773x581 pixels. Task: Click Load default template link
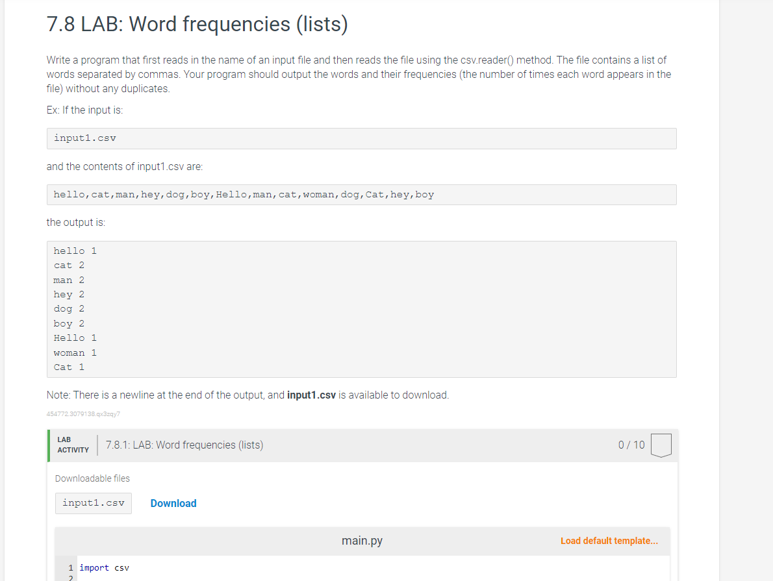click(609, 541)
